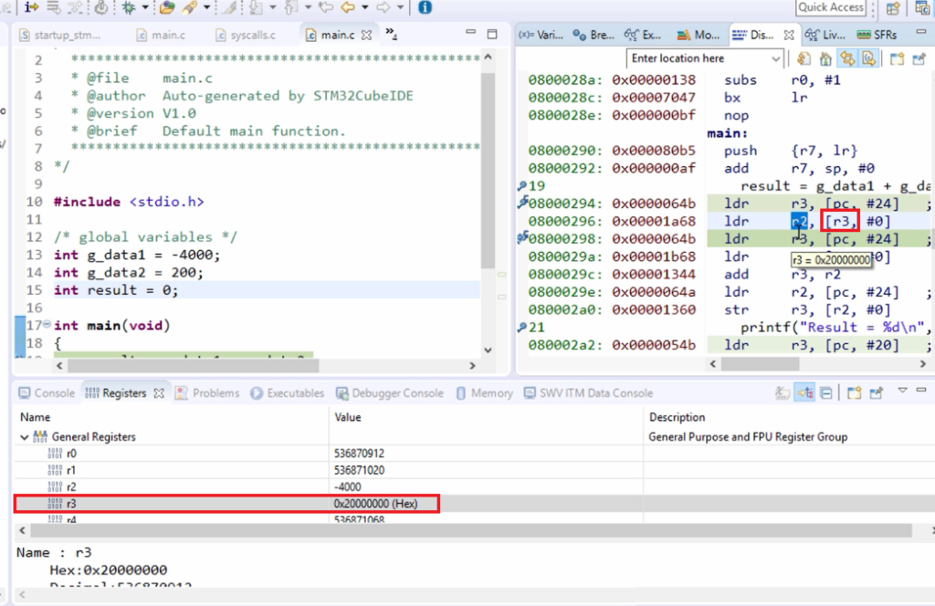Open the debug launch dropdown arrow
The height and width of the screenshot is (606, 935).
pyautogui.click(x=144, y=7)
